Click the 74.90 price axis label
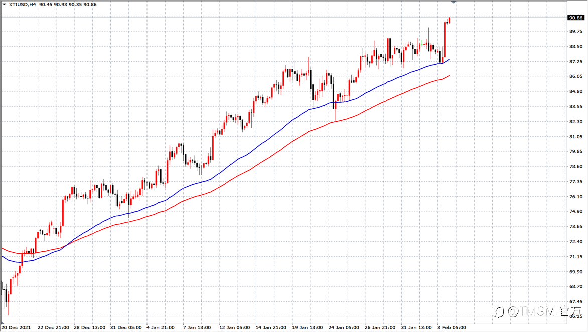The image size is (588, 332). click(x=576, y=211)
